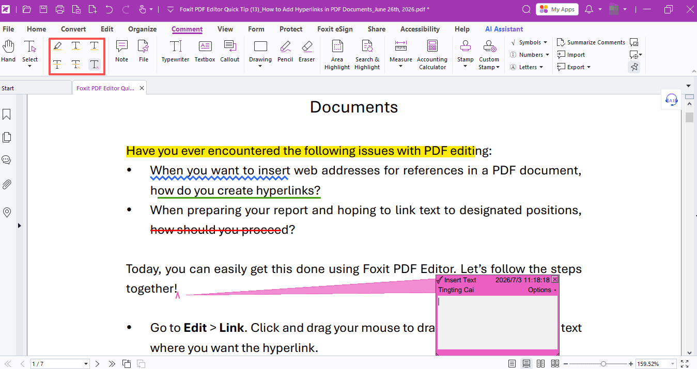Open the search magnifier in title bar
The image size is (697, 369).
coord(526,9)
